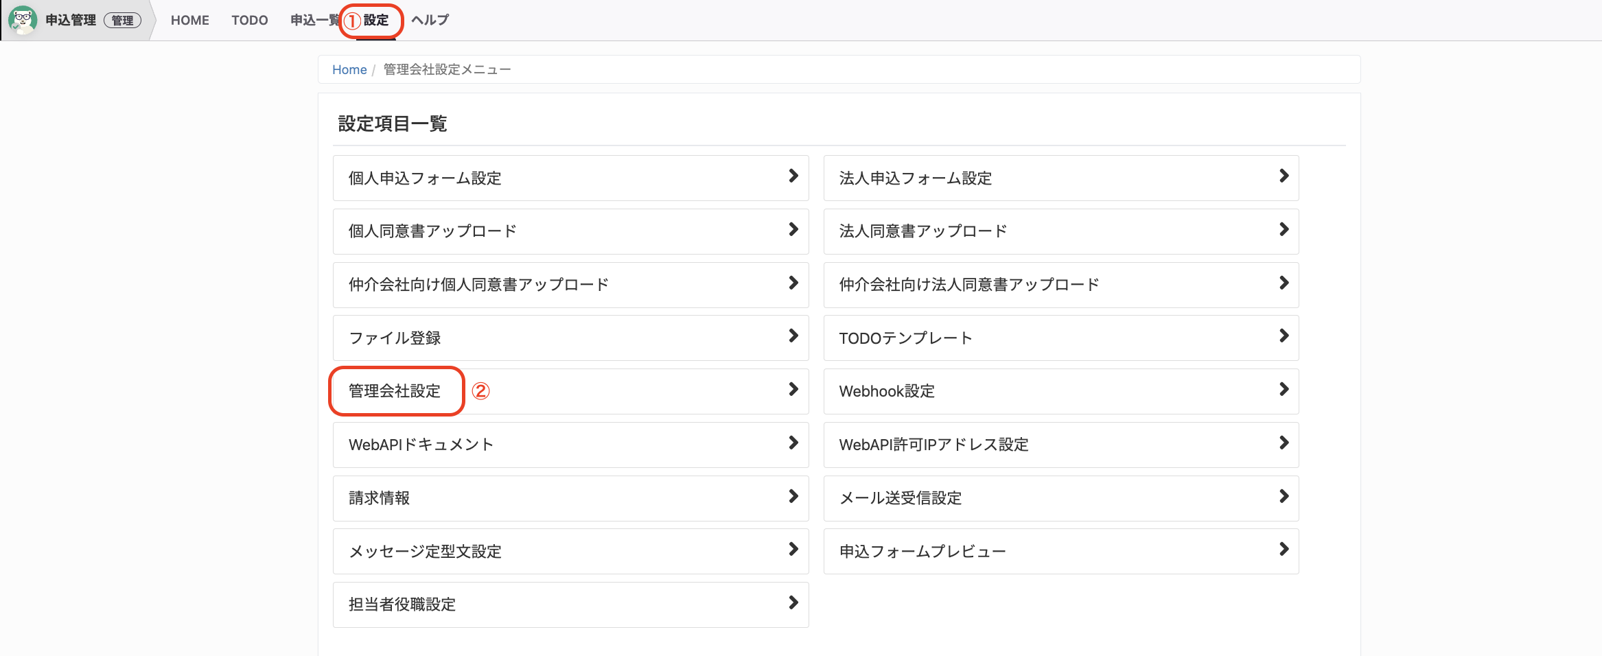Click the chevron on 法人申込フォーム設定 row

(x=1284, y=176)
